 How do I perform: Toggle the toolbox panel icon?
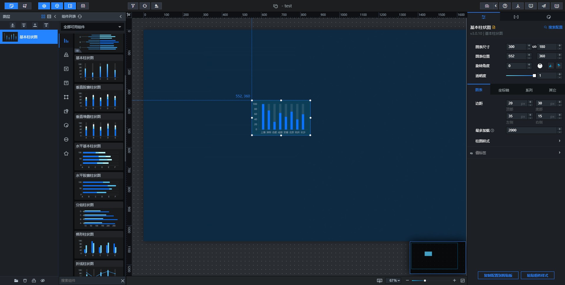pyautogui.click(x=83, y=6)
